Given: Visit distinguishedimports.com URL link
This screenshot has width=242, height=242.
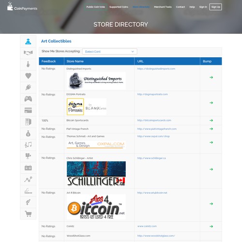Looking at the screenshot, I should [156, 69].
